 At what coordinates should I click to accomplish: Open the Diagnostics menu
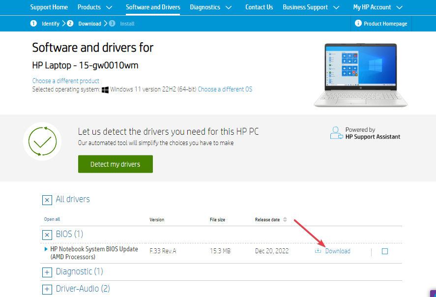(x=205, y=7)
